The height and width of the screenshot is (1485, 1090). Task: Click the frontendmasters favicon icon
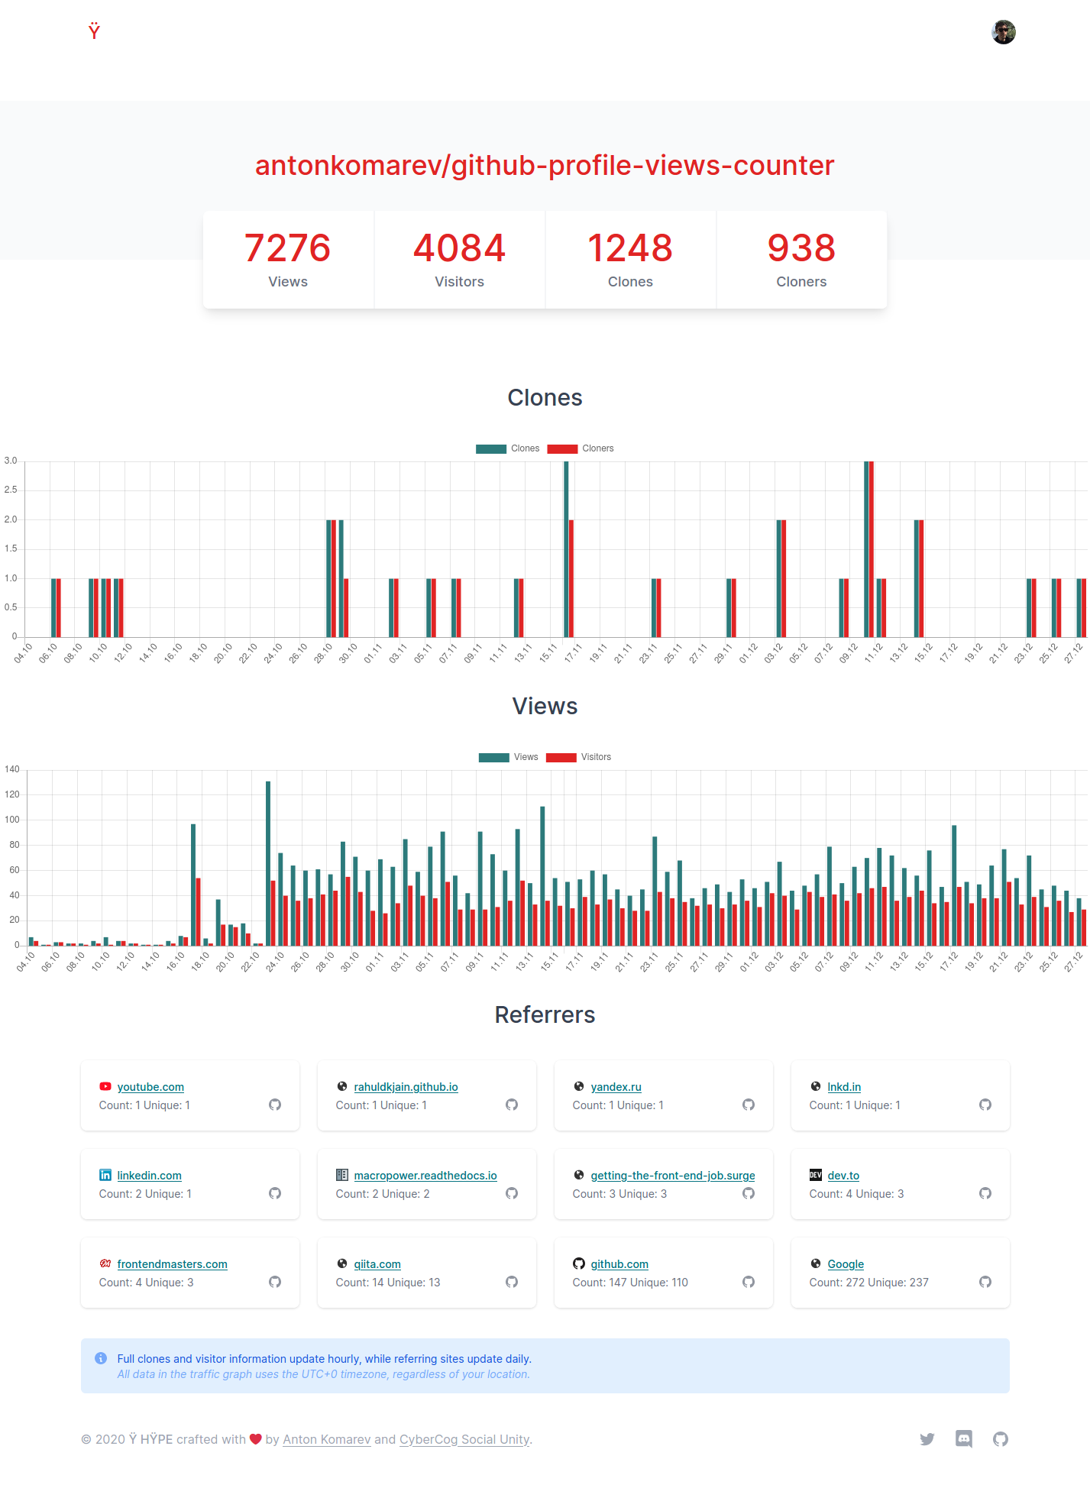[105, 1264]
